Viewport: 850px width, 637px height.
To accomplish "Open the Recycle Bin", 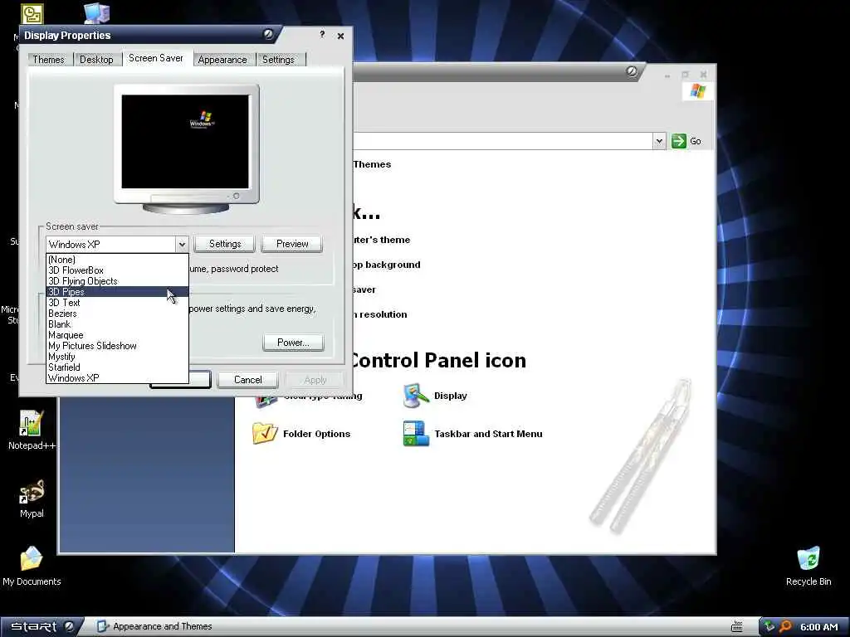I will tap(808, 566).
